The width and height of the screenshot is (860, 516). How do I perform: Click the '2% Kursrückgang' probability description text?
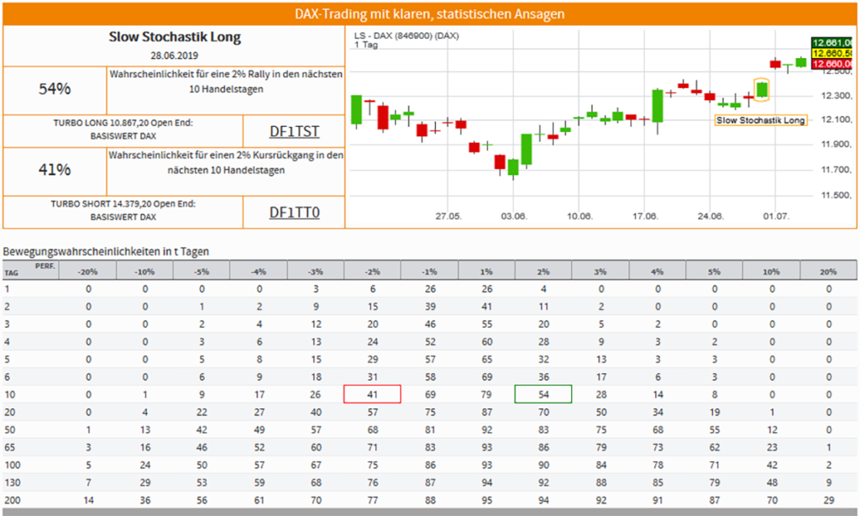[226, 162]
